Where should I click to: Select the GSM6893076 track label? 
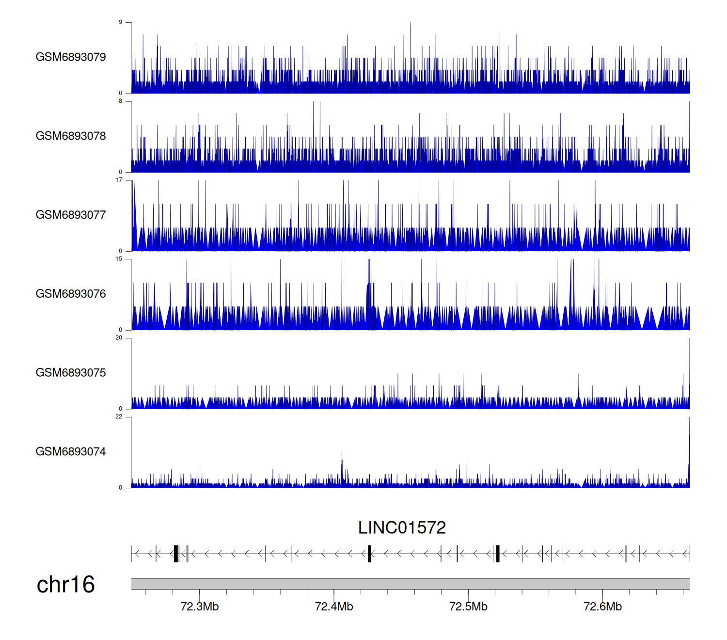click(x=71, y=294)
